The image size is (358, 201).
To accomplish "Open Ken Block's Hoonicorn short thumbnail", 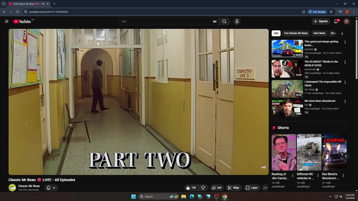I will [x=334, y=152].
